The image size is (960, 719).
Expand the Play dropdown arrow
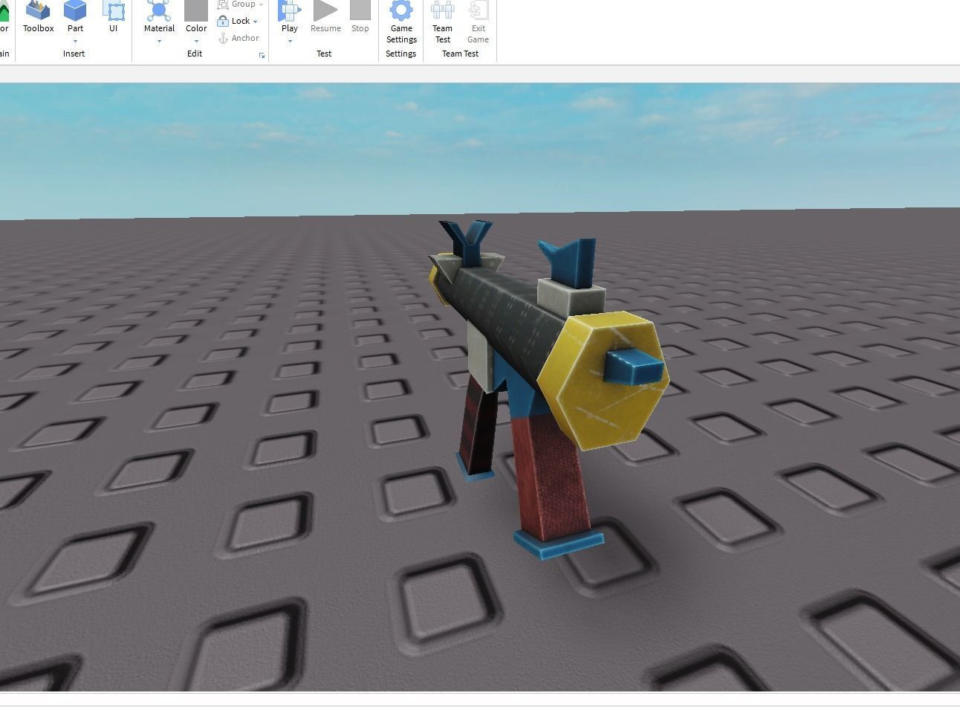point(290,41)
